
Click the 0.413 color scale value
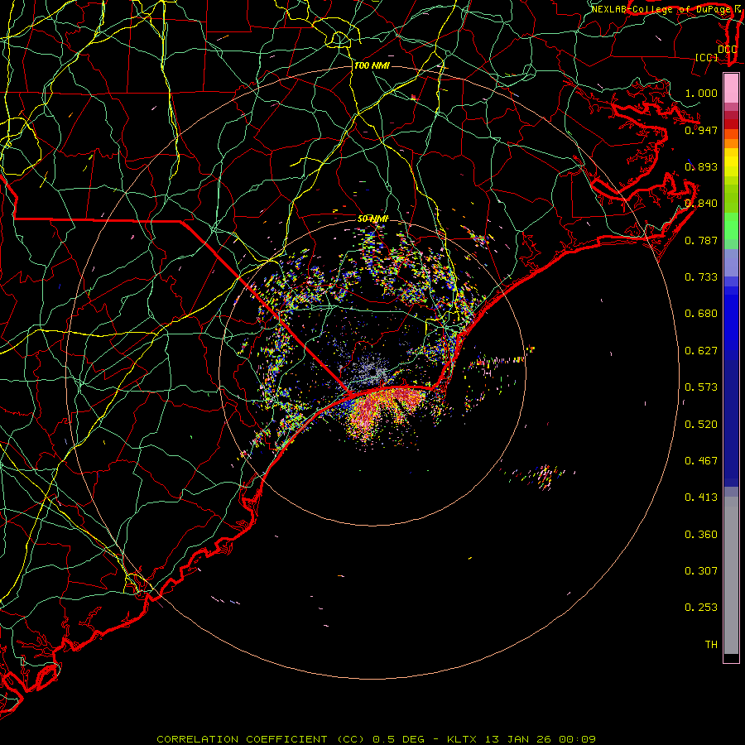[701, 497]
